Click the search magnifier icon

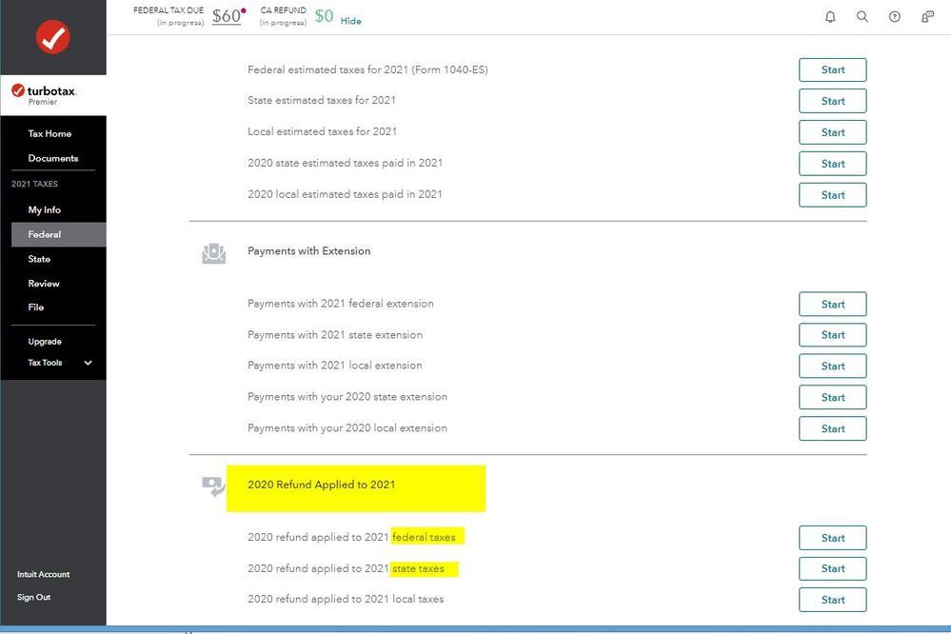[x=862, y=16]
